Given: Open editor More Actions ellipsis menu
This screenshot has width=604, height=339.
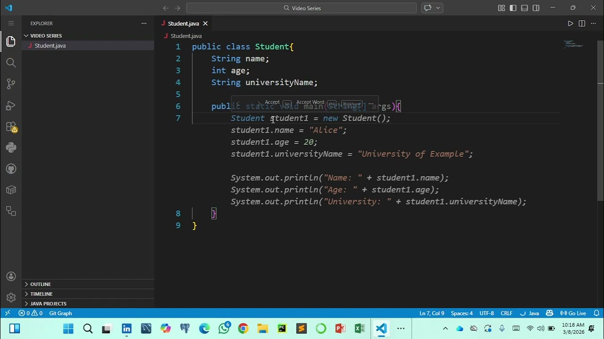Looking at the screenshot, I should pos(594,24).
